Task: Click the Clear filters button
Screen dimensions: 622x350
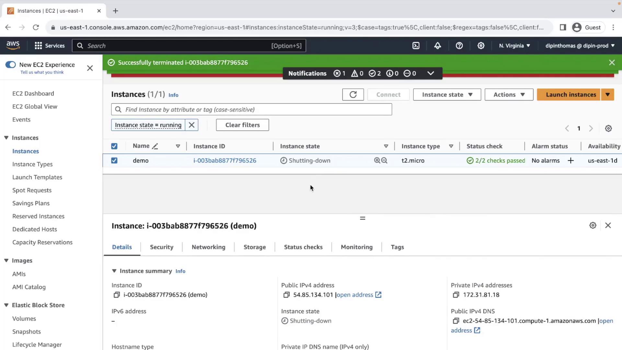Action: click(242, 125)
